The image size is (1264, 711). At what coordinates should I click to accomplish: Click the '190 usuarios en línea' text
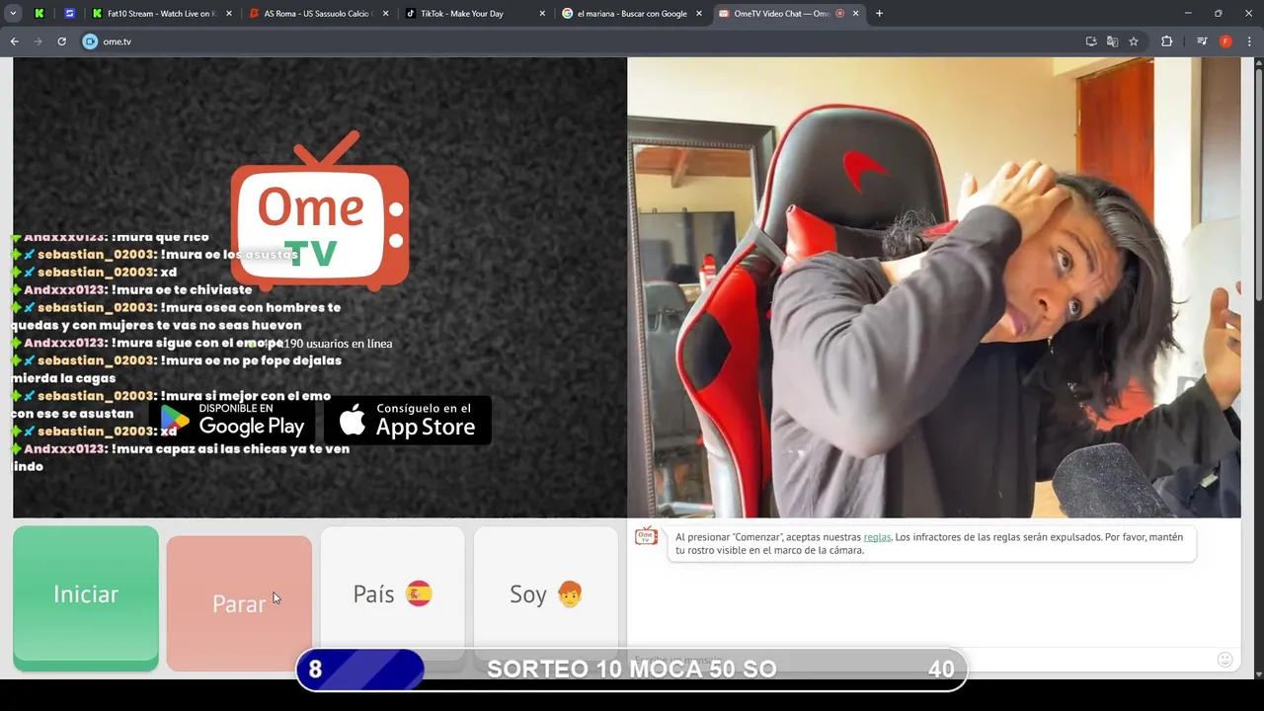(x=338, y=344)
